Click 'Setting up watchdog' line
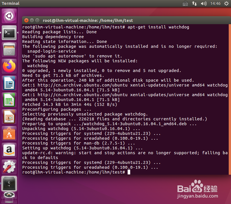The image size is (231, 204). point(82,148)
